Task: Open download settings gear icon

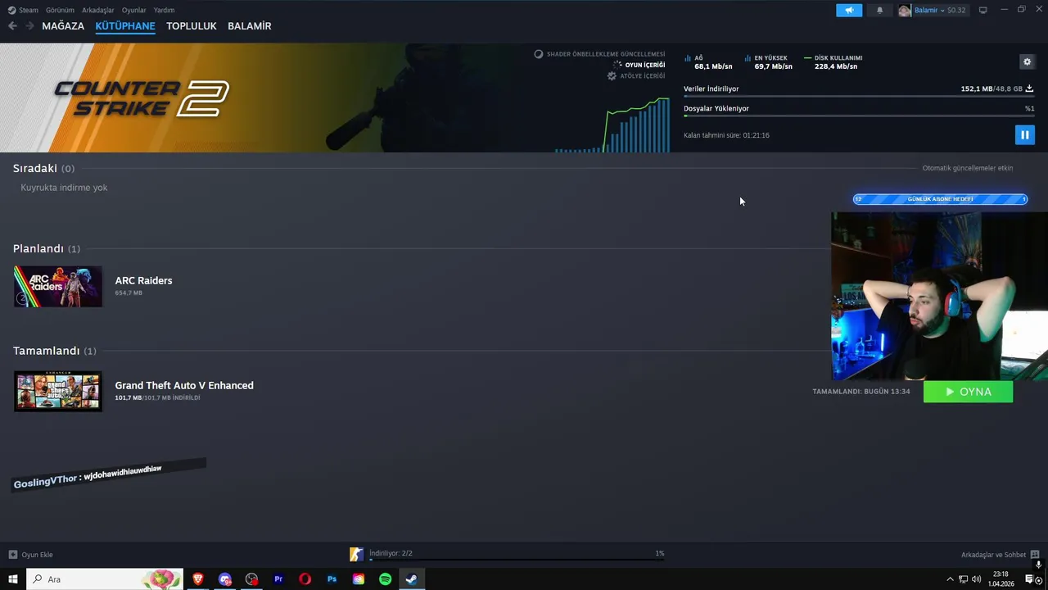Action: [x=1027, y=61]
